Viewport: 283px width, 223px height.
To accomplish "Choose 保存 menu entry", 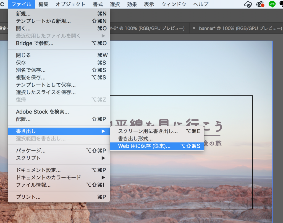I will coord(59,63).
